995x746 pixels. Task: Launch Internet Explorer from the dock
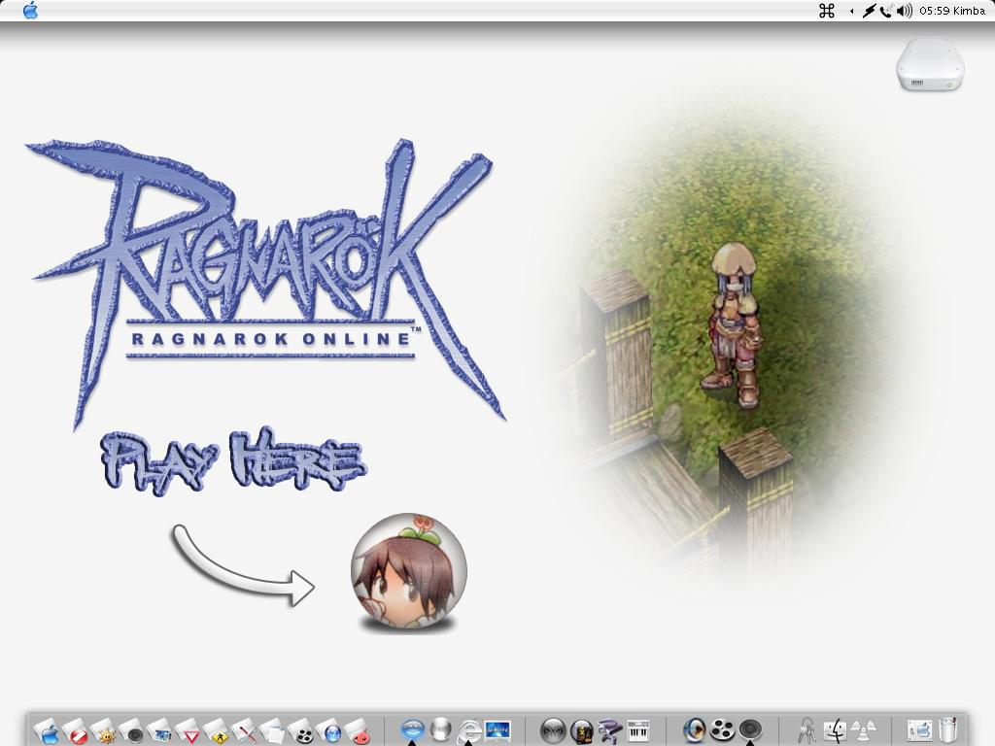[x=469, y=730]
